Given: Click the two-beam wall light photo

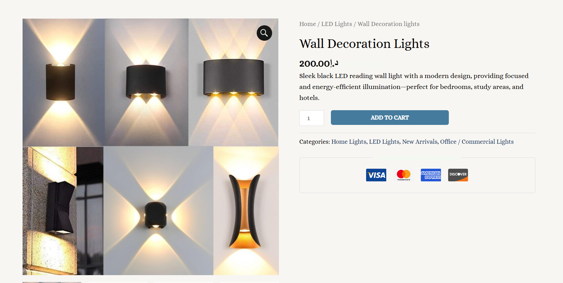Looking at the screenshot, I should (x=146, y=82).
